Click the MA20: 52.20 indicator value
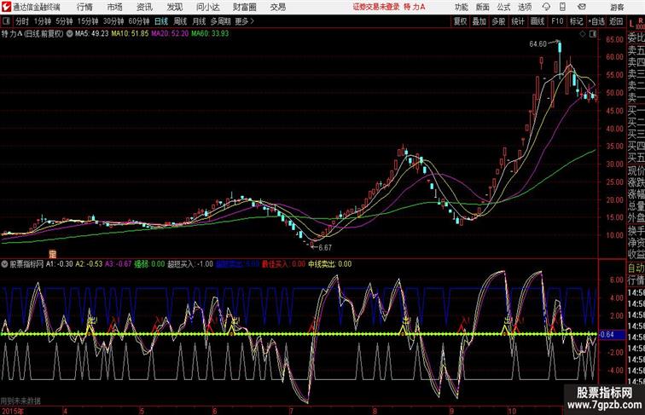This screenshot has height=415, width=645. tap(170, 34)
